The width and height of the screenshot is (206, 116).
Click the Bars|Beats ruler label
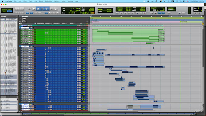click(x=25, y=16)
